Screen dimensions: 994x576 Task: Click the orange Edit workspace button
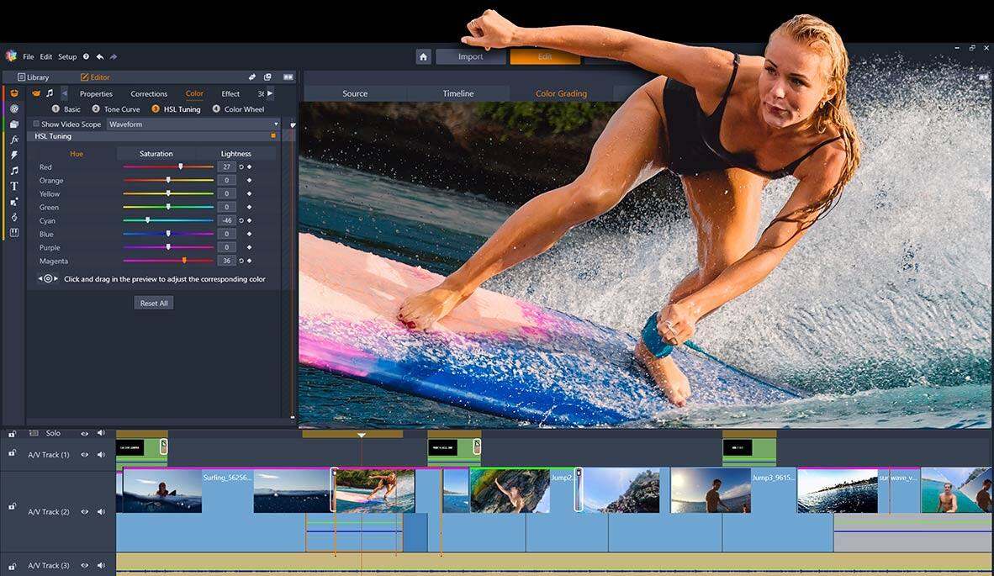(545, 57)
